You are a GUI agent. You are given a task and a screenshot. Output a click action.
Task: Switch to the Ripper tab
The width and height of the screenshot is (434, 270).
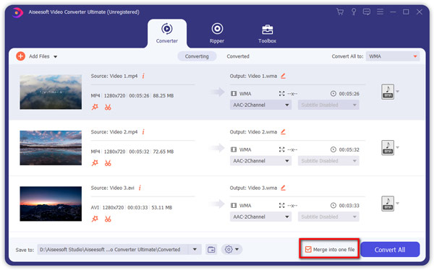point(217,33)
